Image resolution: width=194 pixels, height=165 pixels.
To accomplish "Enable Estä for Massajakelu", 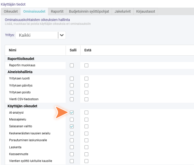I will tap(86, 119).
